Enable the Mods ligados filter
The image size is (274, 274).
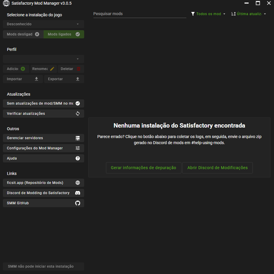coord(64,34)
